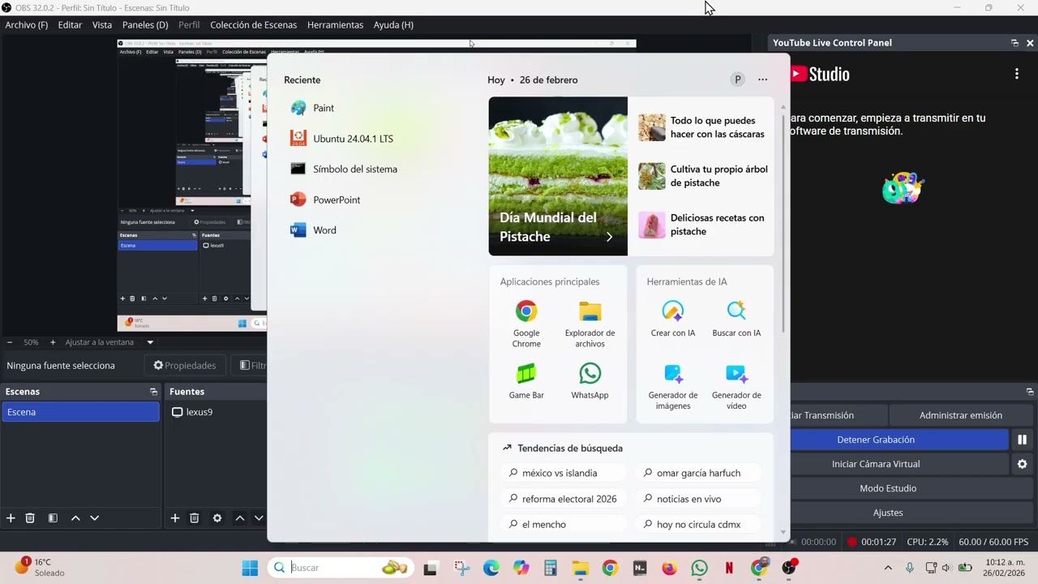Click the Propiedades button
This screenshot has width=1038, height=584.
point(185,366)
